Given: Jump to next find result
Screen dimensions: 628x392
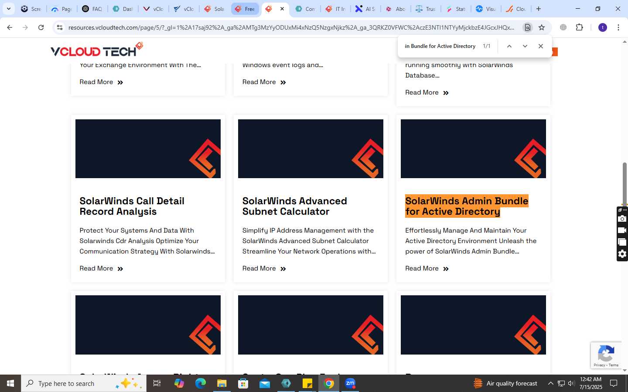Looking at the screenshot, I should (x=525, y=46).
